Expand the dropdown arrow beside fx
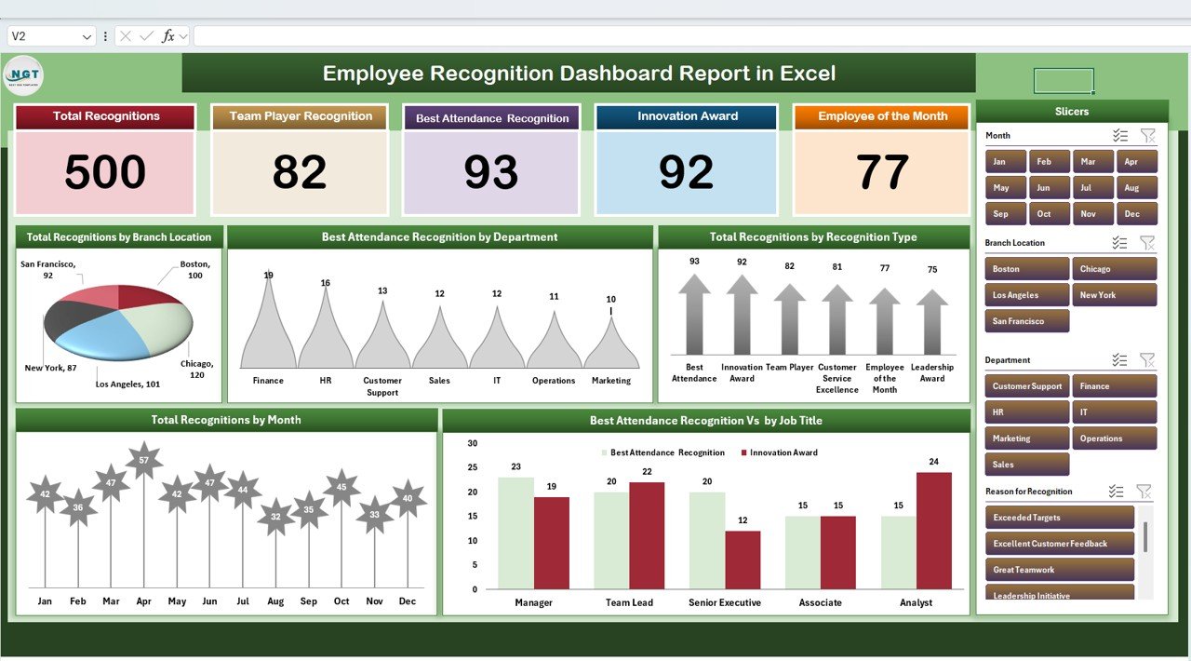 click(x=183, y=37)
